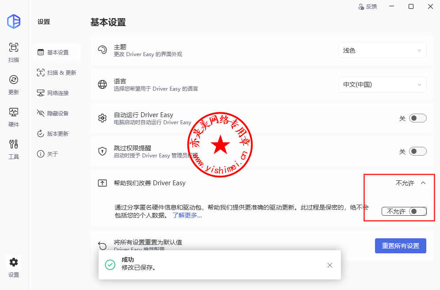Click the 基本设置 page heading
This screenshot has height=290, width=440.
pos(108,22)
